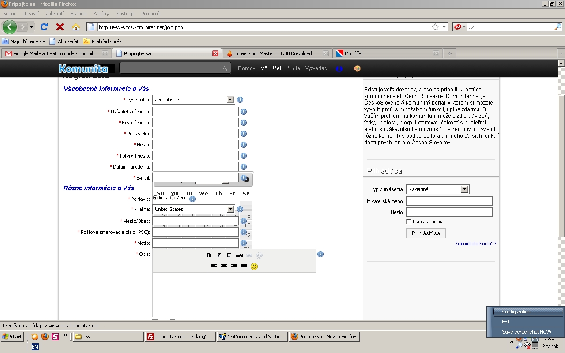565x353 pixels.
Task: Click the Bold icon in Opis editor
Action: click(x=209, y=255)
